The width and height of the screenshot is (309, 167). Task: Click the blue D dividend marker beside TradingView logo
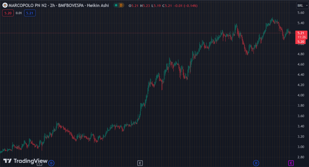(x=51, y=163)
